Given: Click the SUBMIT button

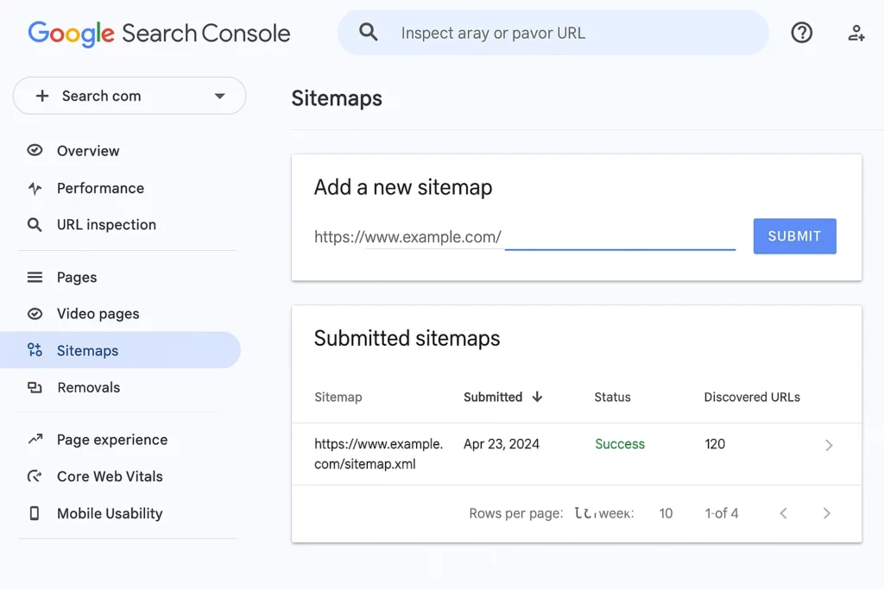Looking at the screenshot, I should (794, 235).
